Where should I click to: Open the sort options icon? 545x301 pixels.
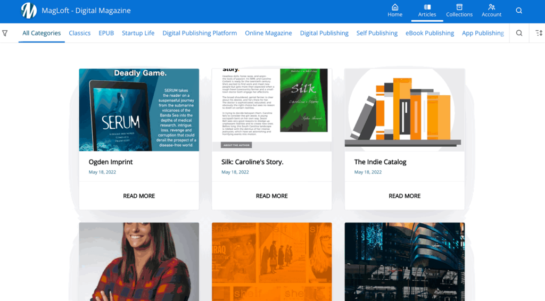point(539,33)
